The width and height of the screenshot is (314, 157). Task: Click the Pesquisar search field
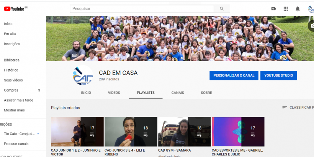[142, 8]
